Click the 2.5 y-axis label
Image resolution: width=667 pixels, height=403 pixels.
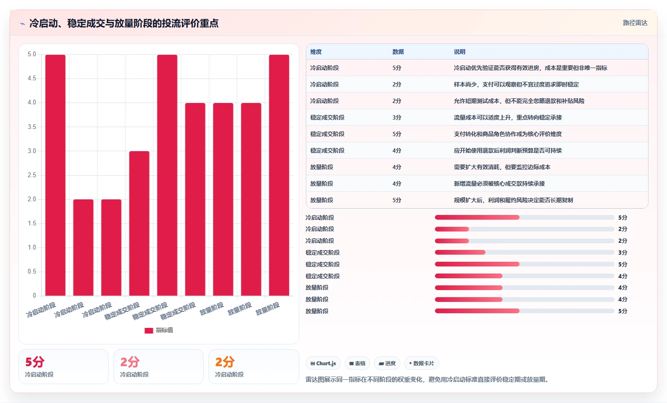pyautogui.click(x=32, y=175)
